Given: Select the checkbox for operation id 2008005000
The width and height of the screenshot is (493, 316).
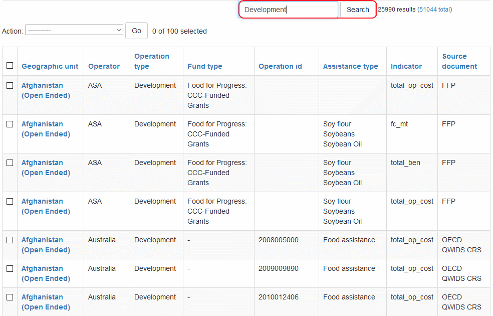Looking at the screenshot, I should pyautogui.click(x=10, y=240).
